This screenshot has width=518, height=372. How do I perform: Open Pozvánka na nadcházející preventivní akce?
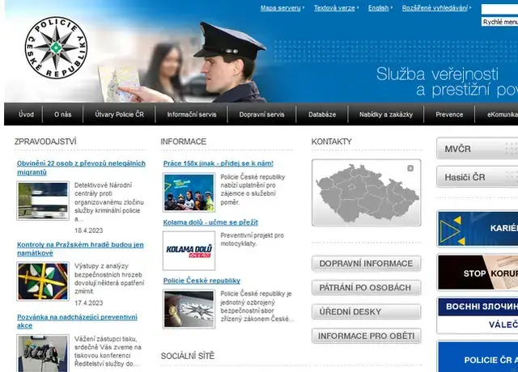(x=77, y=321)
